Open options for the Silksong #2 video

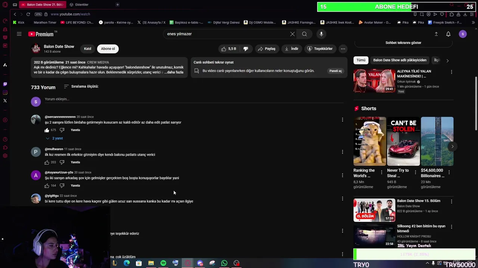click(x=451, y=227)
